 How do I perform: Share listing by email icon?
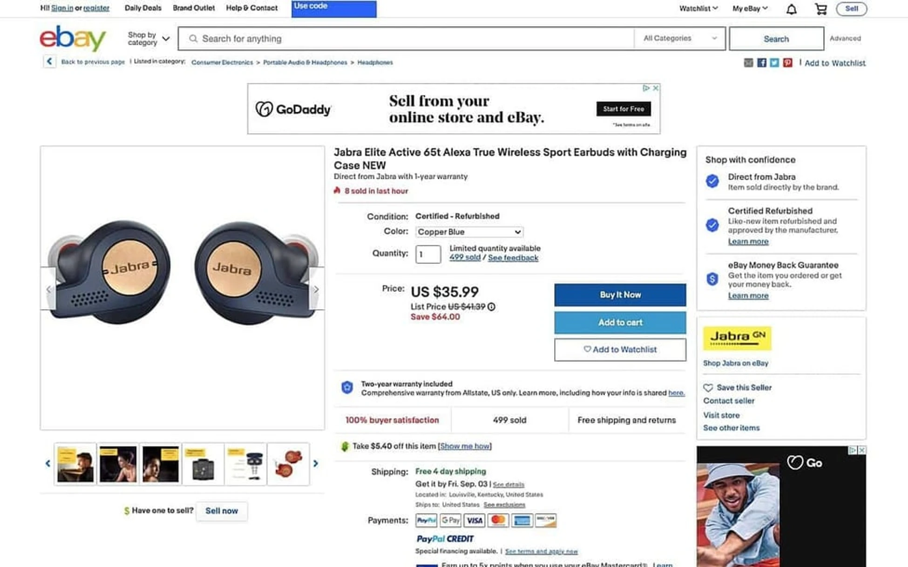pyautogui.click(x=748, y=63)
